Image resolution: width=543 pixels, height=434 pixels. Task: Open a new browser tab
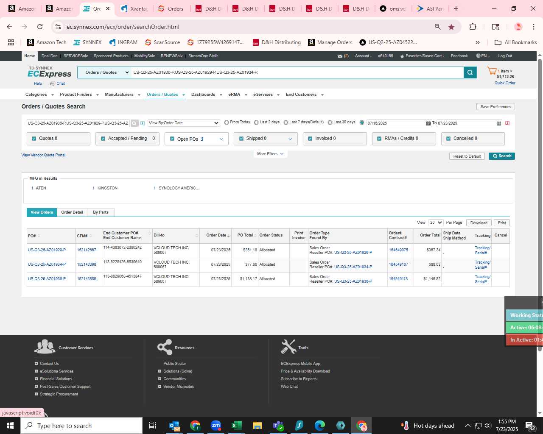point(456,8)
